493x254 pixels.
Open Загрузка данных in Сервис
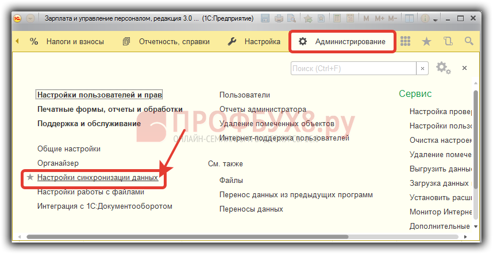click(x=441, y=183)
